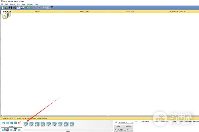
Task: Select the Wireless Devices category icon
Action: (16, 123)
